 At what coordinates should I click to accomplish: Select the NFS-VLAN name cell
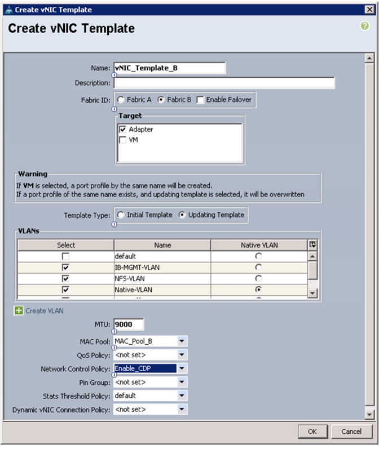[162, 279]
